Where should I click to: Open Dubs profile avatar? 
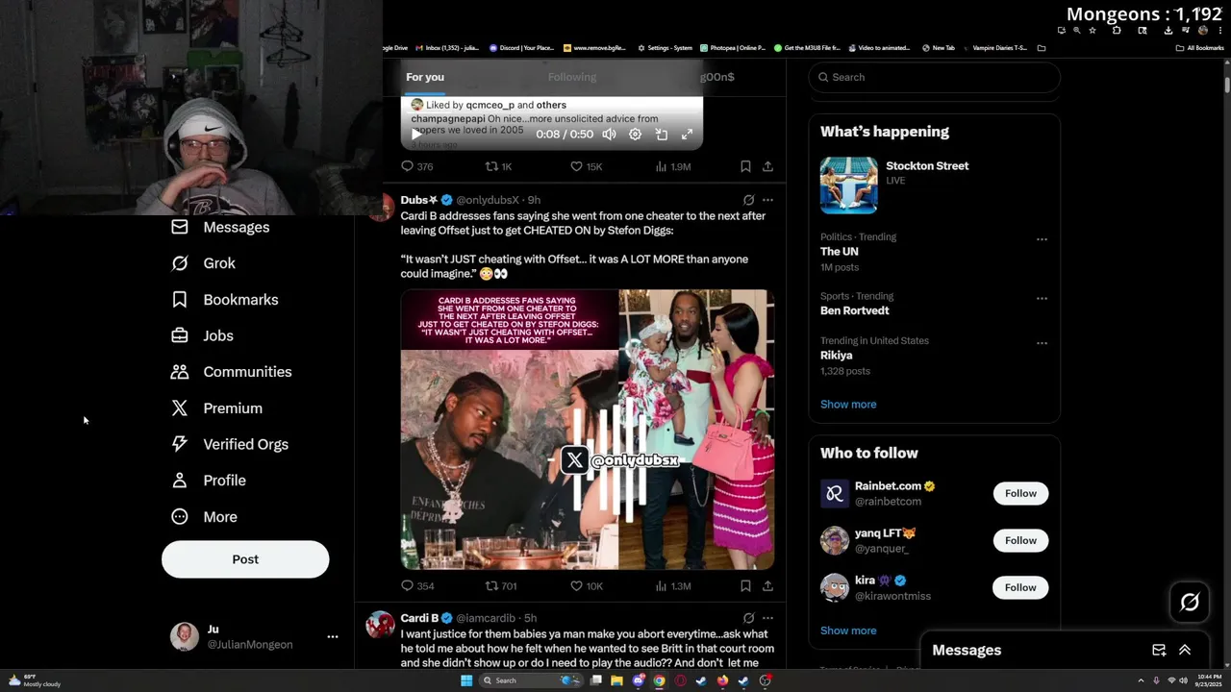[381, 207]
